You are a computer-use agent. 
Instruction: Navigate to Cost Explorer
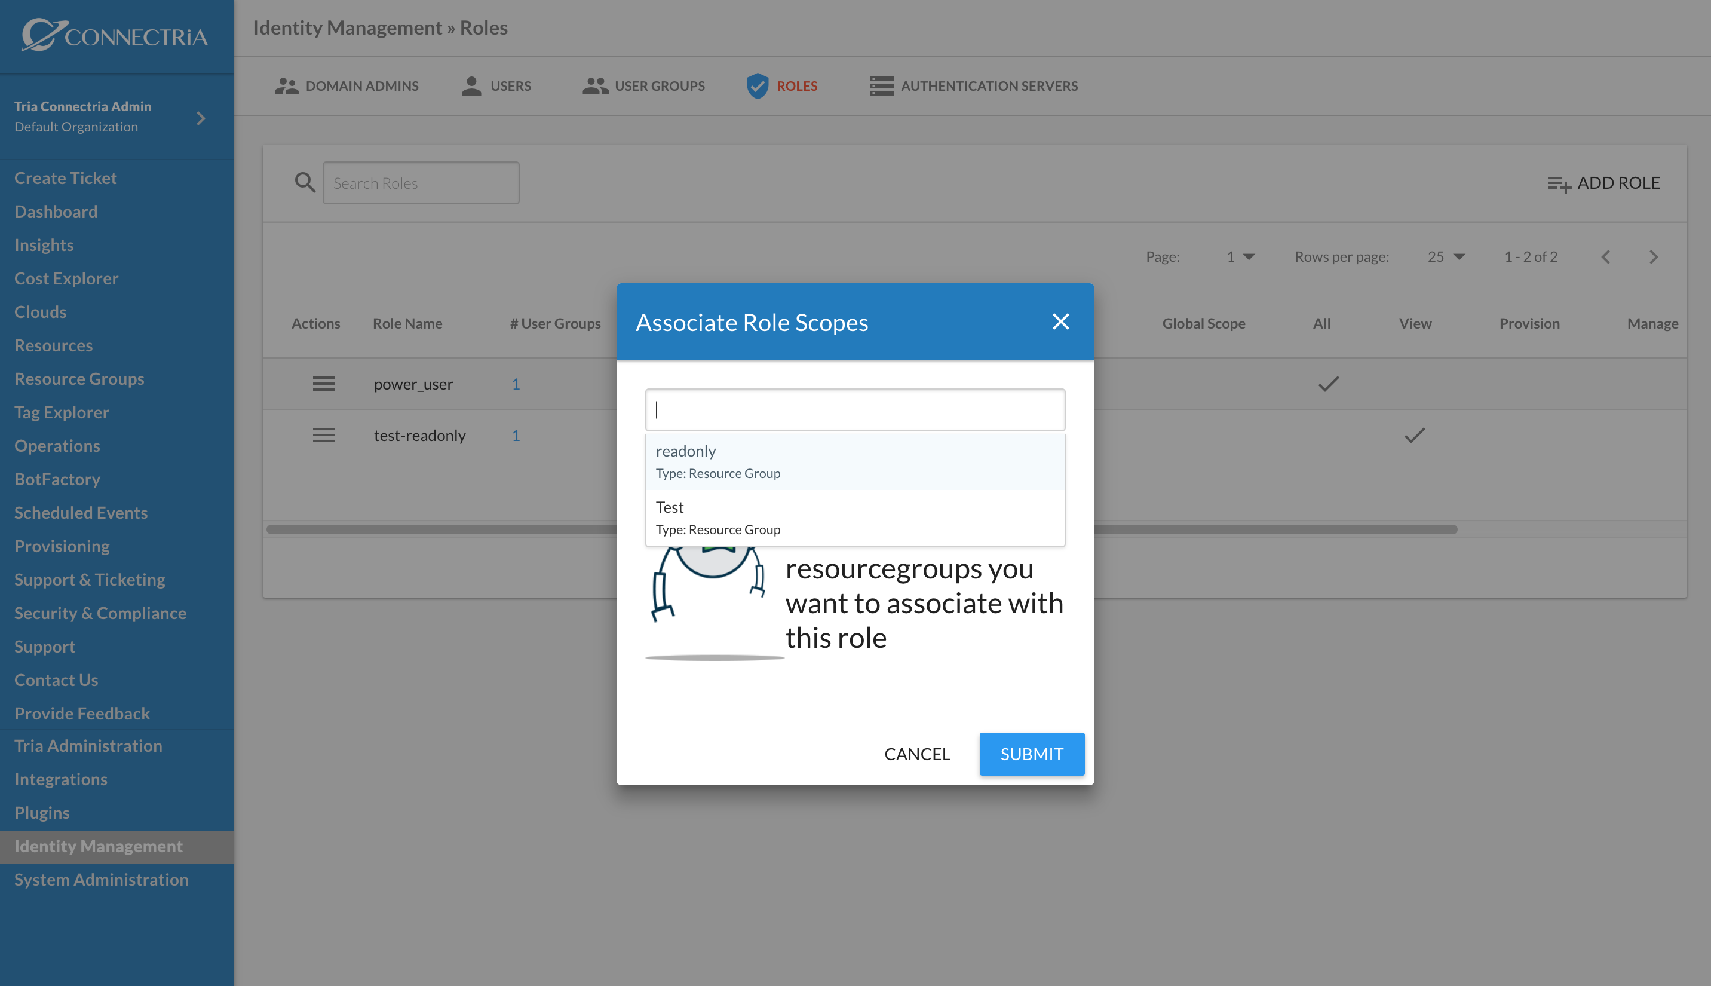coord(66,278)
